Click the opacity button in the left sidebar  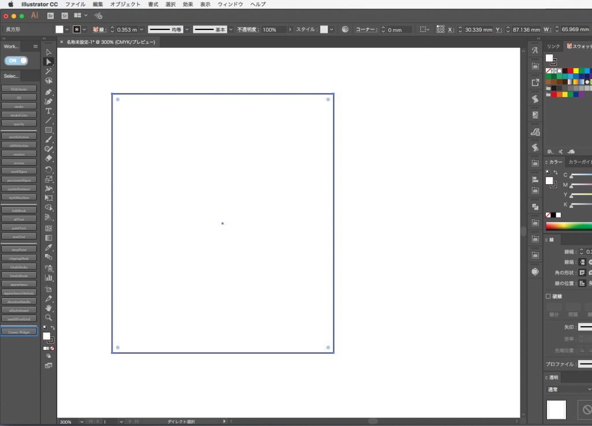[19, 124]
